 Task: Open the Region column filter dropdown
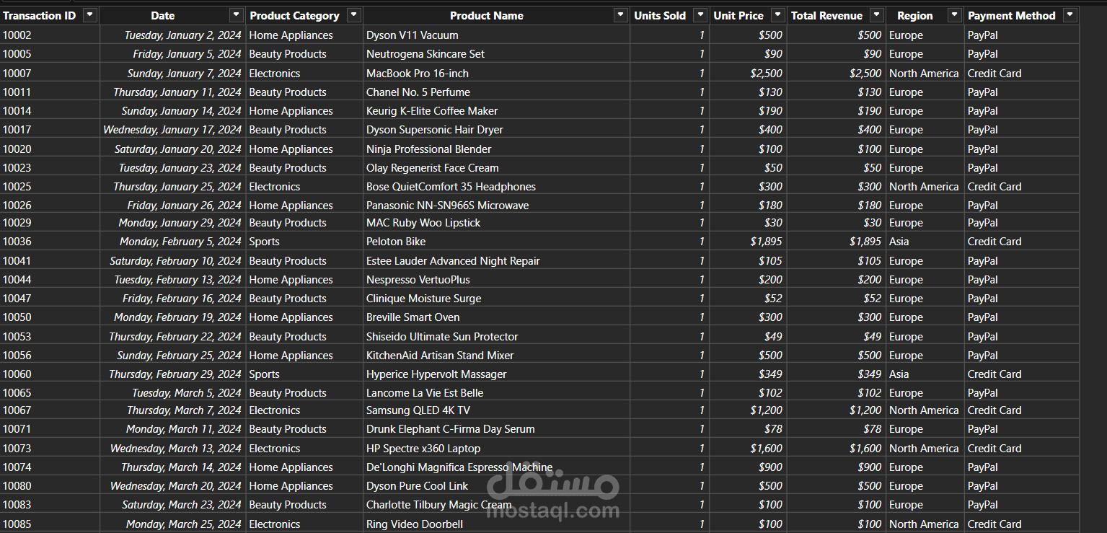tap(954, 15)
